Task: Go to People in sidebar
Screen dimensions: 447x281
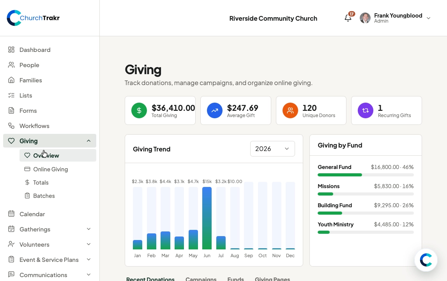Action: 29,65
